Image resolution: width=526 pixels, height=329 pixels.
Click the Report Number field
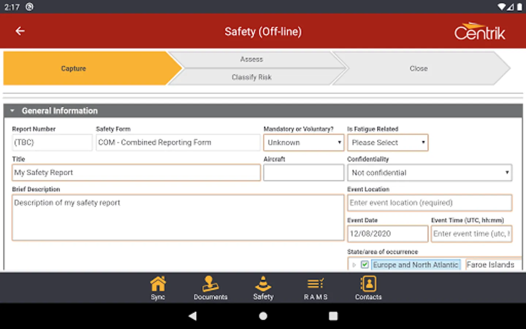click(52, 143)
